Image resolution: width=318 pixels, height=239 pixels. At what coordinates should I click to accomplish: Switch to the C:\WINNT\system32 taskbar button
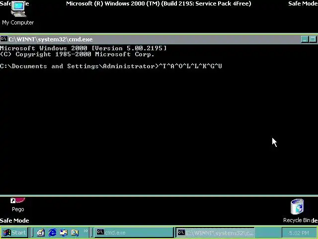[x=215, y=233]
